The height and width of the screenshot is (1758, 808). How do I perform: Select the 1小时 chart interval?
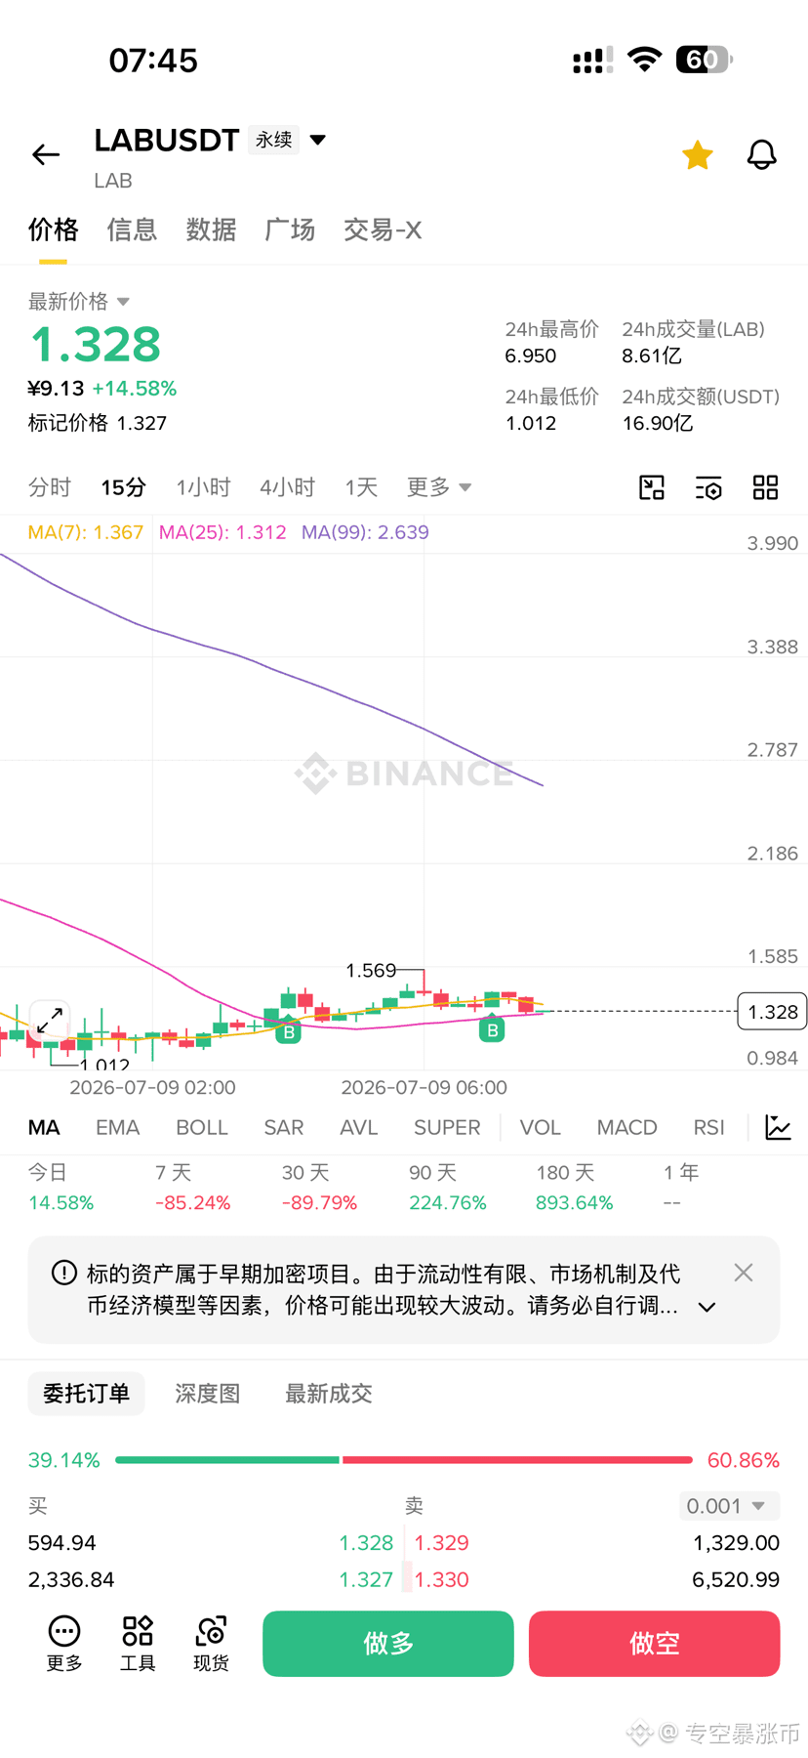pos(203,487)
